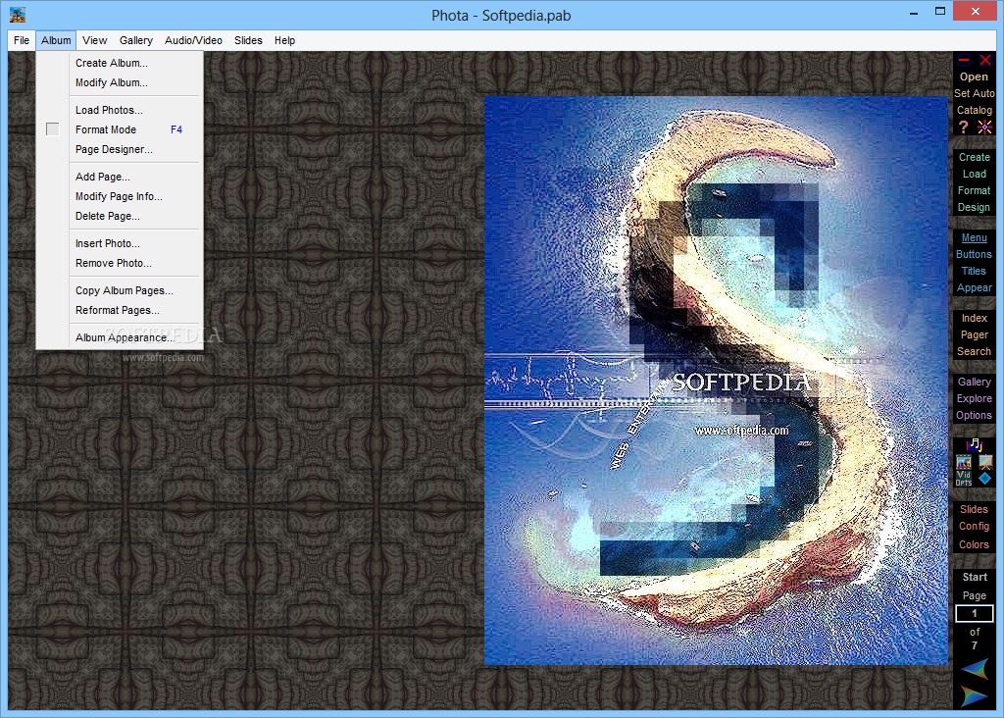Click the Softpedia island photo

click(x=715, y=381)
